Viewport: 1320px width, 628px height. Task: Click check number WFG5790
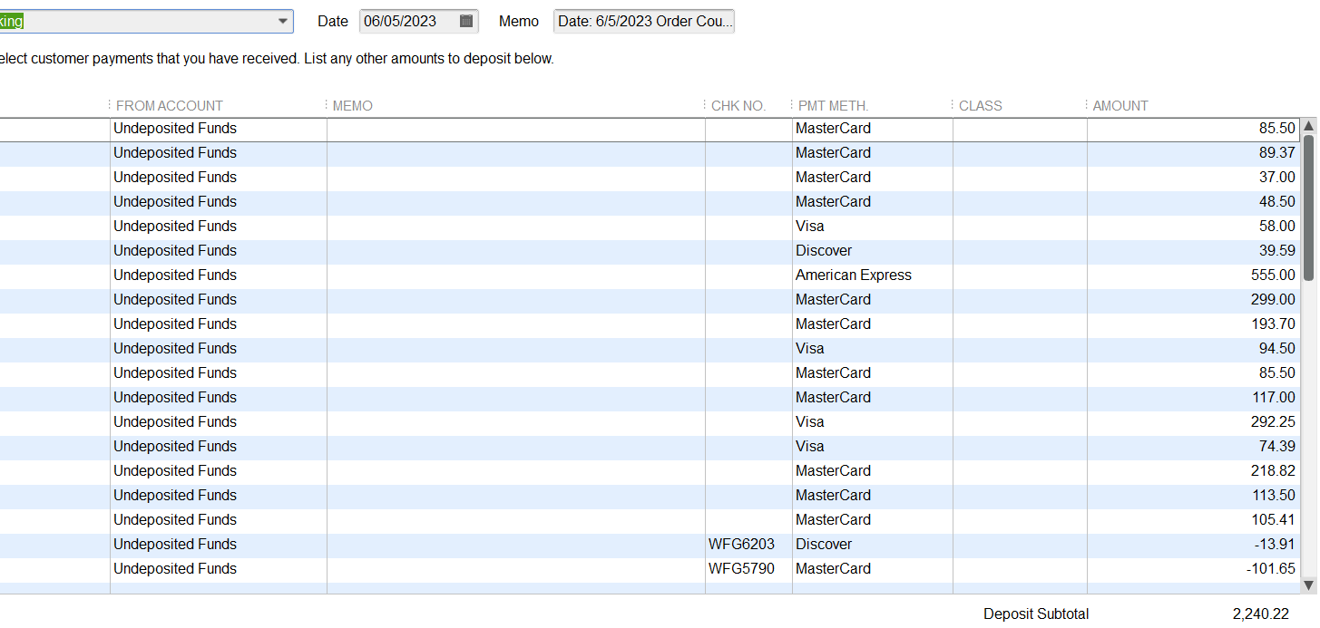[x=742, y=569]
